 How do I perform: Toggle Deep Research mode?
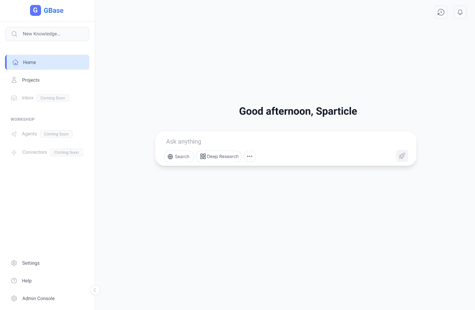(x=219, y=156)
